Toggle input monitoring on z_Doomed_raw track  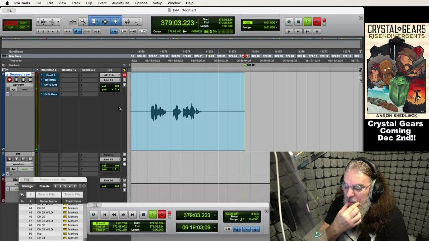pos(16,80)
